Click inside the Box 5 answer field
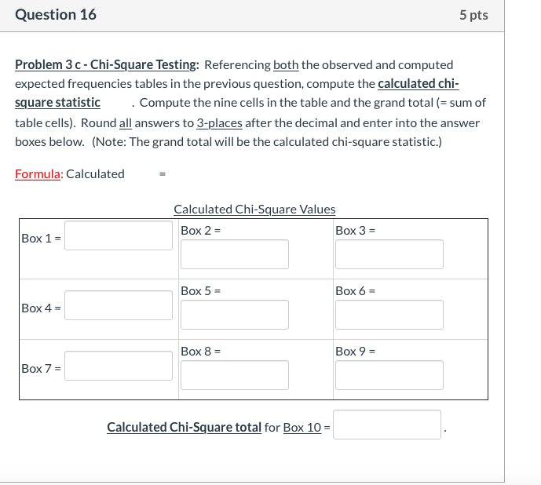Screen dimensions: 541x485 point(234,315)
